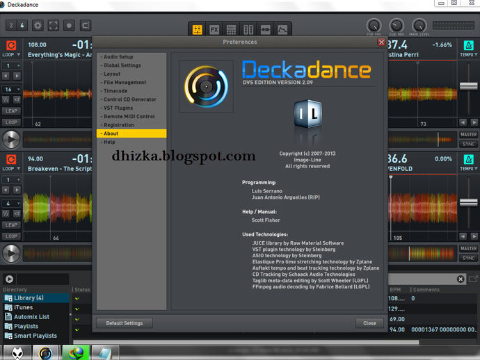Click browser preview play button
Image resolution: width=480 pixels, height=360 pixels.
pyautogui.click(x=10, y=279)
